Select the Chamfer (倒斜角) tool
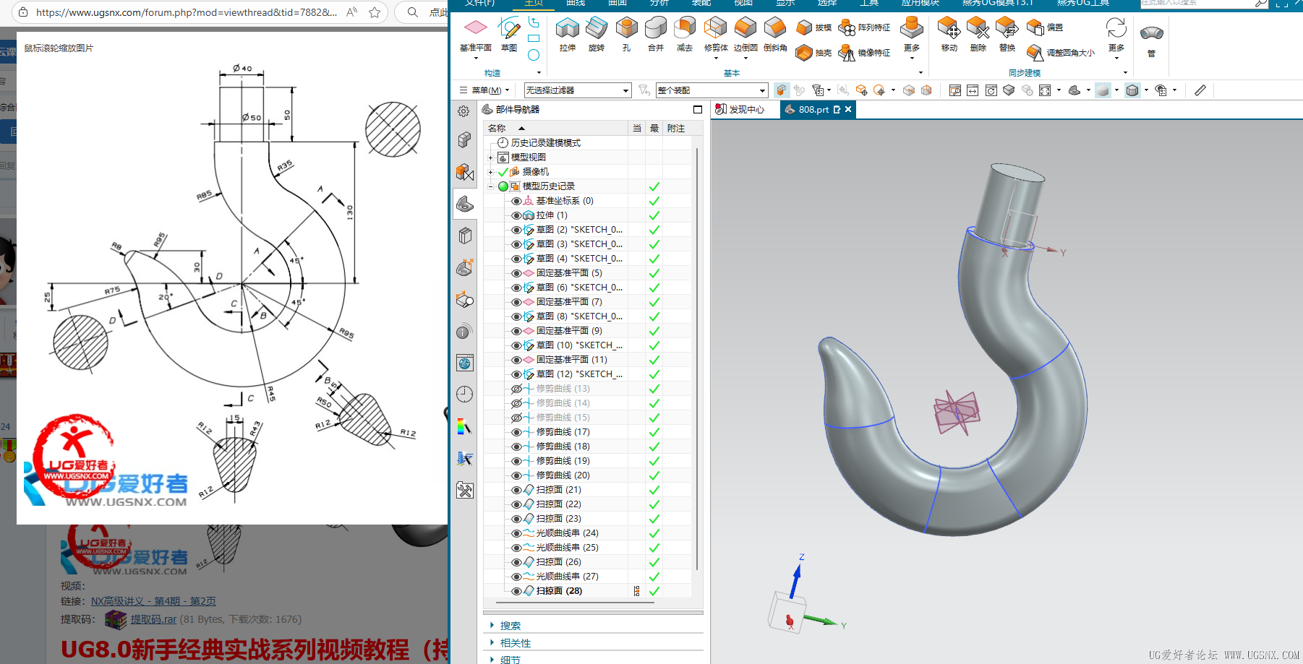The width and height of the screenshot is (1303, 664). tap(775, 35)
